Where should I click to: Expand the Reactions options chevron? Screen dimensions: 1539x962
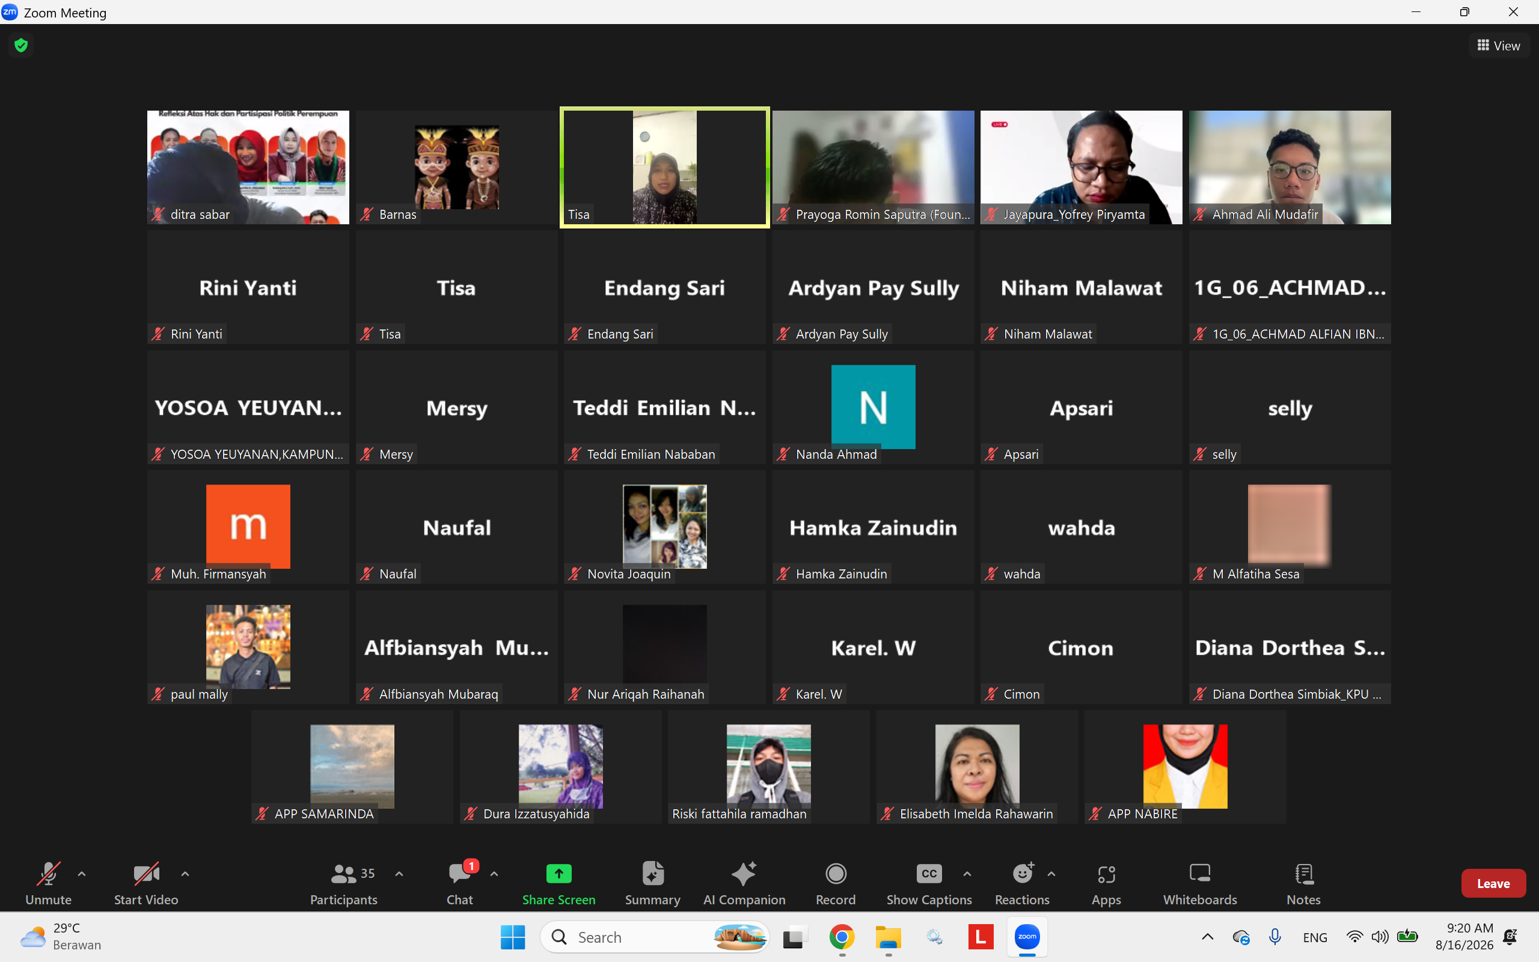pos(1051,874)
